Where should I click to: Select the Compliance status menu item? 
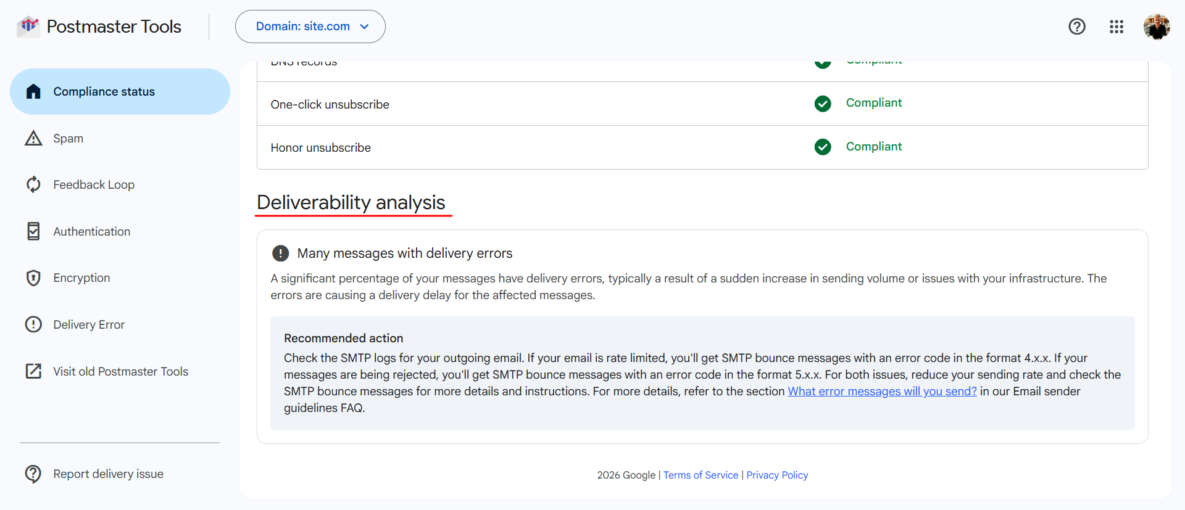click(x=120, y=91)
